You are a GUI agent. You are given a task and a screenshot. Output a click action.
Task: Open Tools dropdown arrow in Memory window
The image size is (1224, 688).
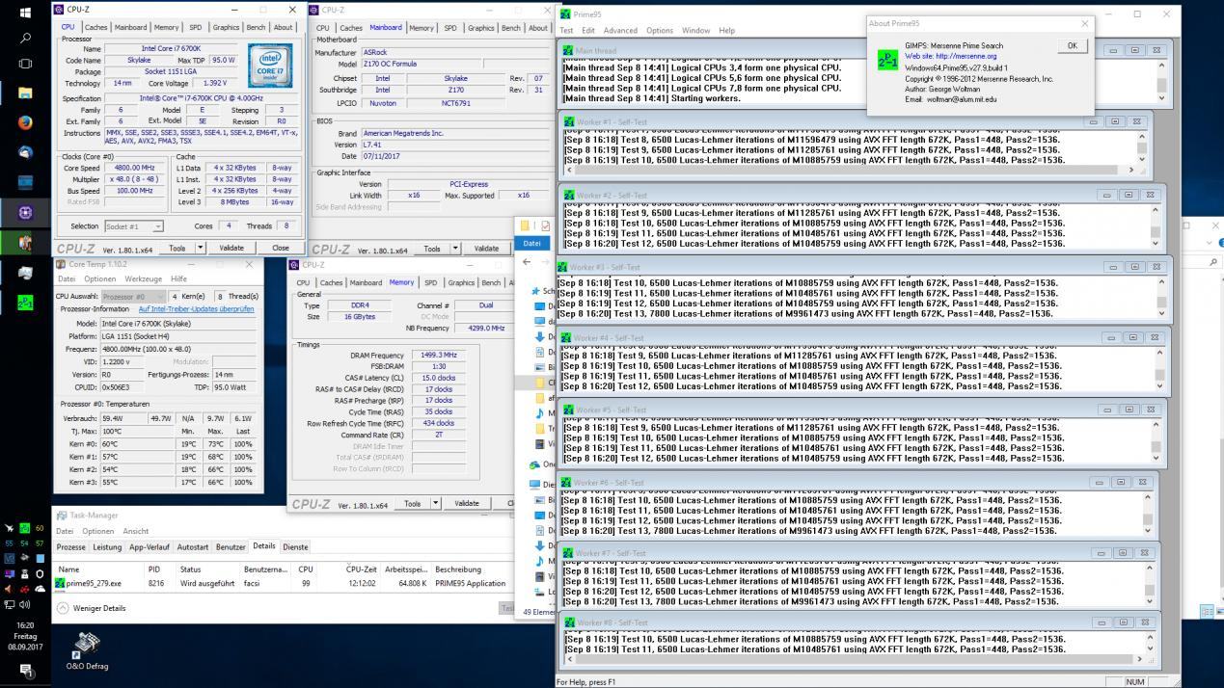pyautogui.click(x=435, y=503)
